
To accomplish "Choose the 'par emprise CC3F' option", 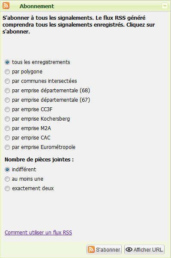I will pos(7,109).
